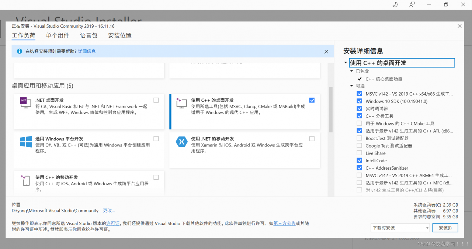Click the 更改... link beside install path
This screenshot has height=249, width=472.
point(109,211)
